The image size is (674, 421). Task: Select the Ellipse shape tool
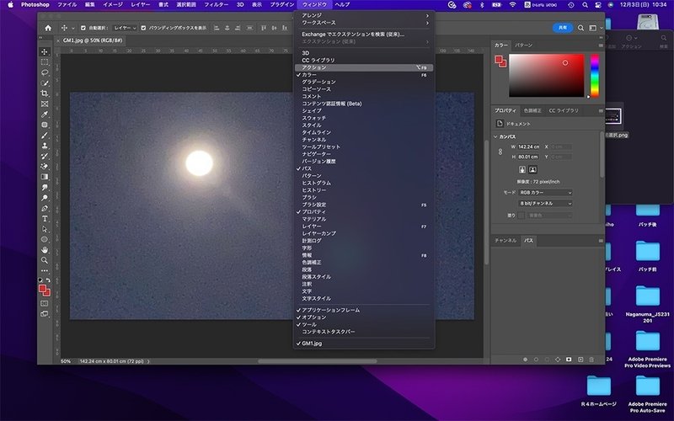(x=45, y=239)
